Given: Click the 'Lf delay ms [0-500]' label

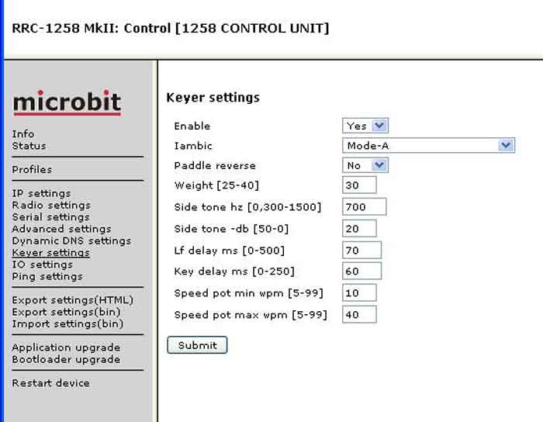Looking at the screenshot, I should point(230,251).
